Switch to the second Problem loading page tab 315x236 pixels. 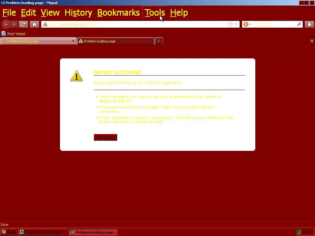point(116,41)
